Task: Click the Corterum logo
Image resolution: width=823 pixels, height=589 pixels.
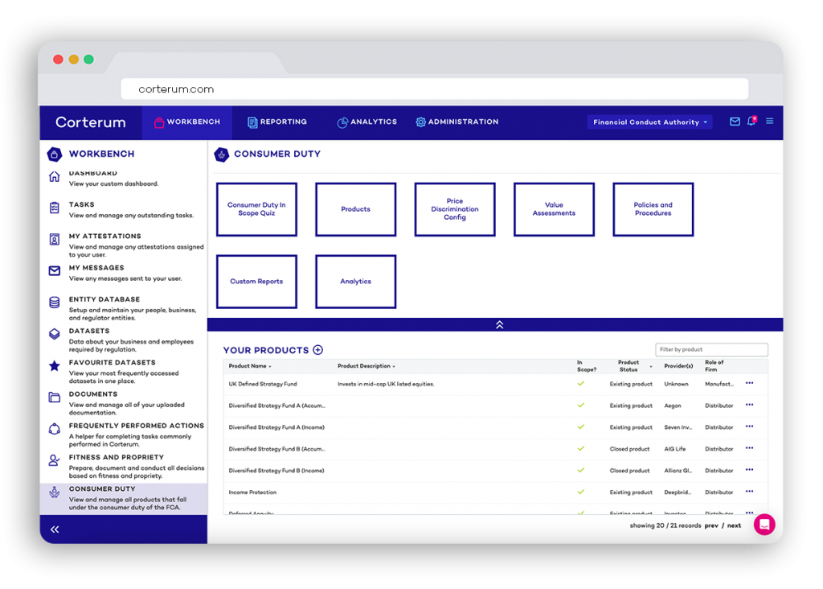Action: tap(90, 122)
